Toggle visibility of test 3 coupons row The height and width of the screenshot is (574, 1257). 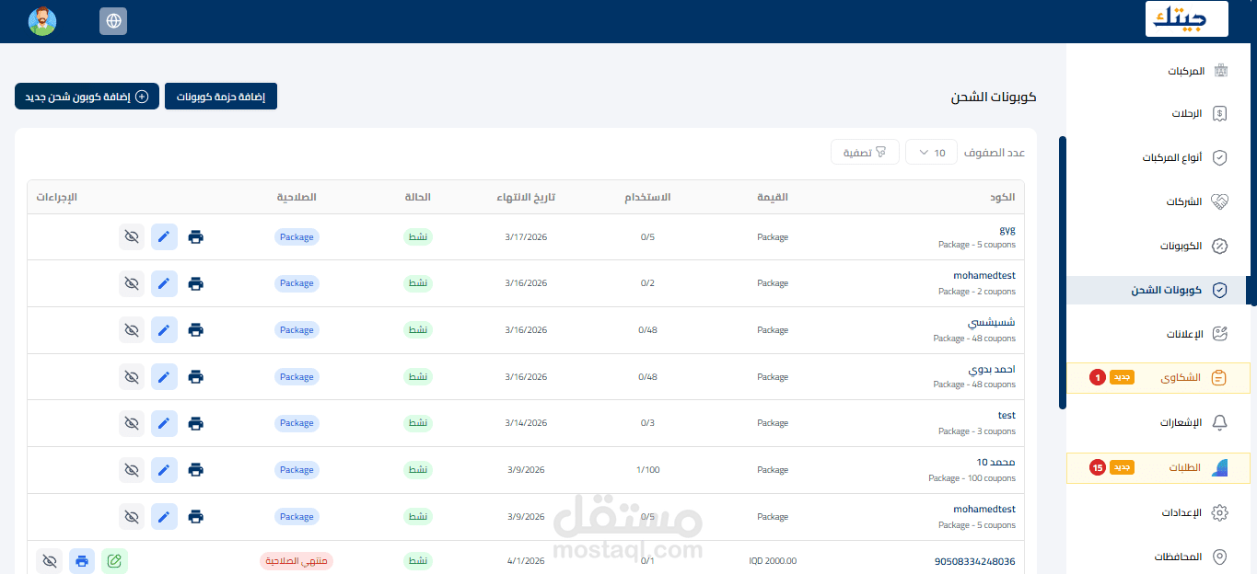[x=132, y=424]
